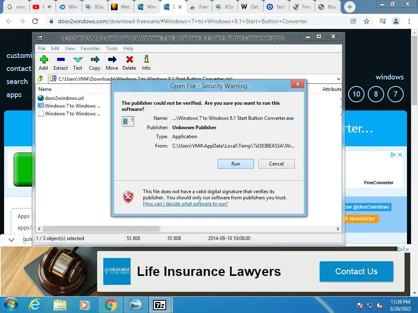Viewport: 418px width, 313px height.
Task: Click the Move toolbar icon in 7-Zip
Action: pyautogui.click(x=112, y=63)
